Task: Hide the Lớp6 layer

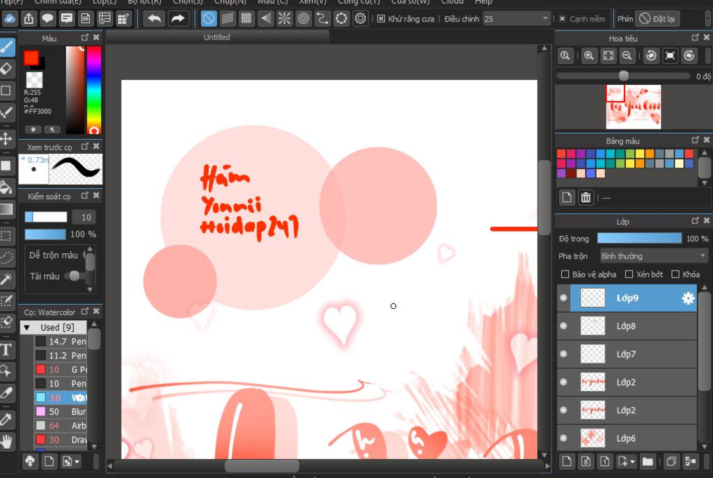Action: (563, 438)
